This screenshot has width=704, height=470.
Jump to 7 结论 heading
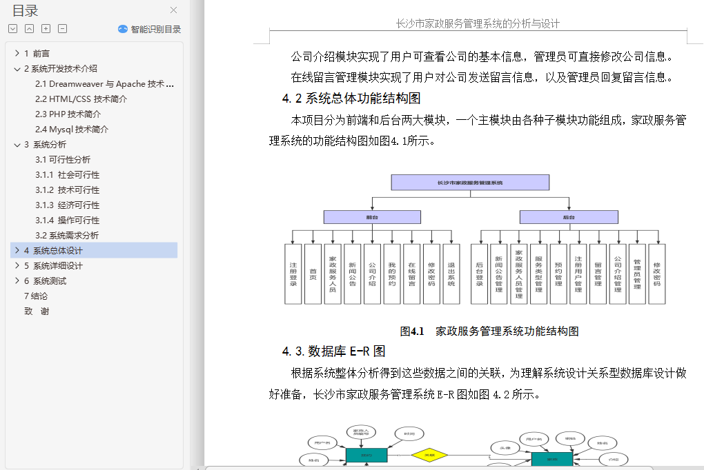[35, 296]
